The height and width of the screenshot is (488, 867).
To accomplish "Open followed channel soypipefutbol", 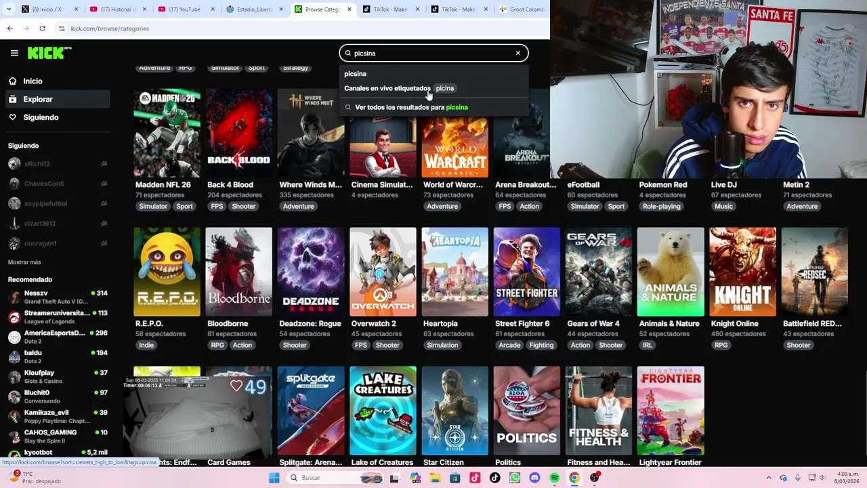I will pyautogui.click(x=57, y=203).
